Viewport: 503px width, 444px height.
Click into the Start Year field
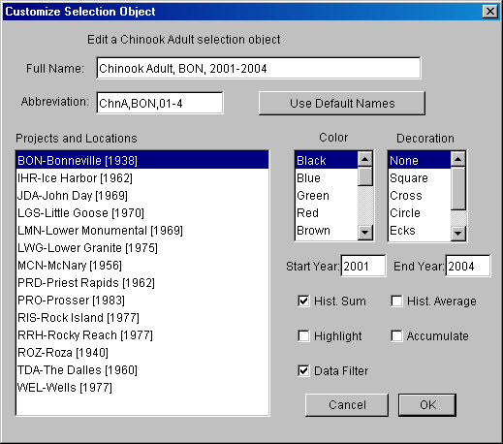(363, 266)
